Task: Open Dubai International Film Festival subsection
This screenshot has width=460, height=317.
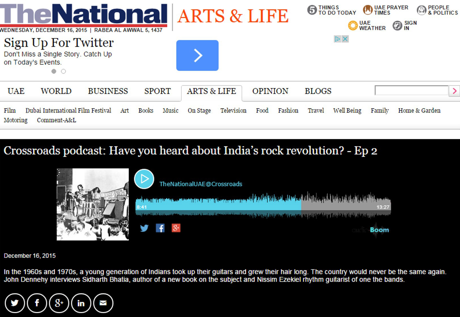Action: (68, 111)
